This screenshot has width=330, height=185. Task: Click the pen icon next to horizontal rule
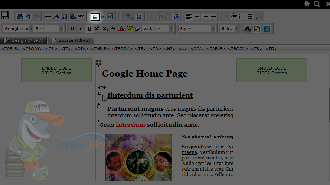(56, 16)
